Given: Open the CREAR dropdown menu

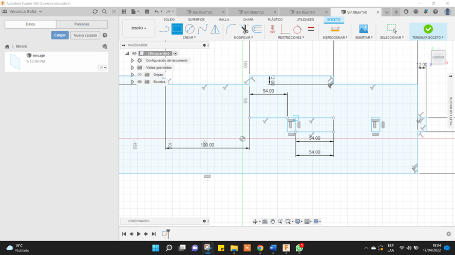Looking at the screenshot, I should coord(189,37).
